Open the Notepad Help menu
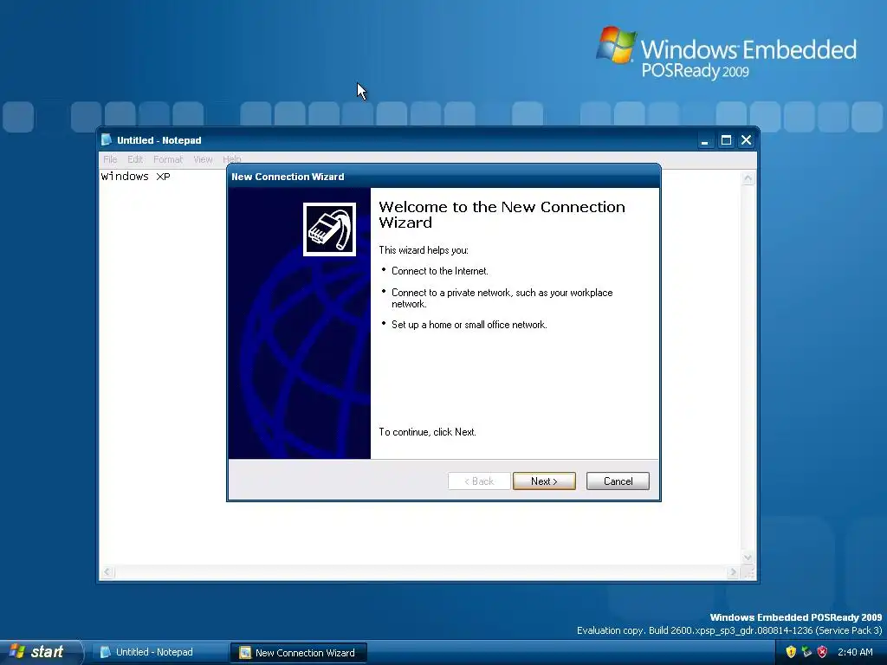 tap(232, 159)
